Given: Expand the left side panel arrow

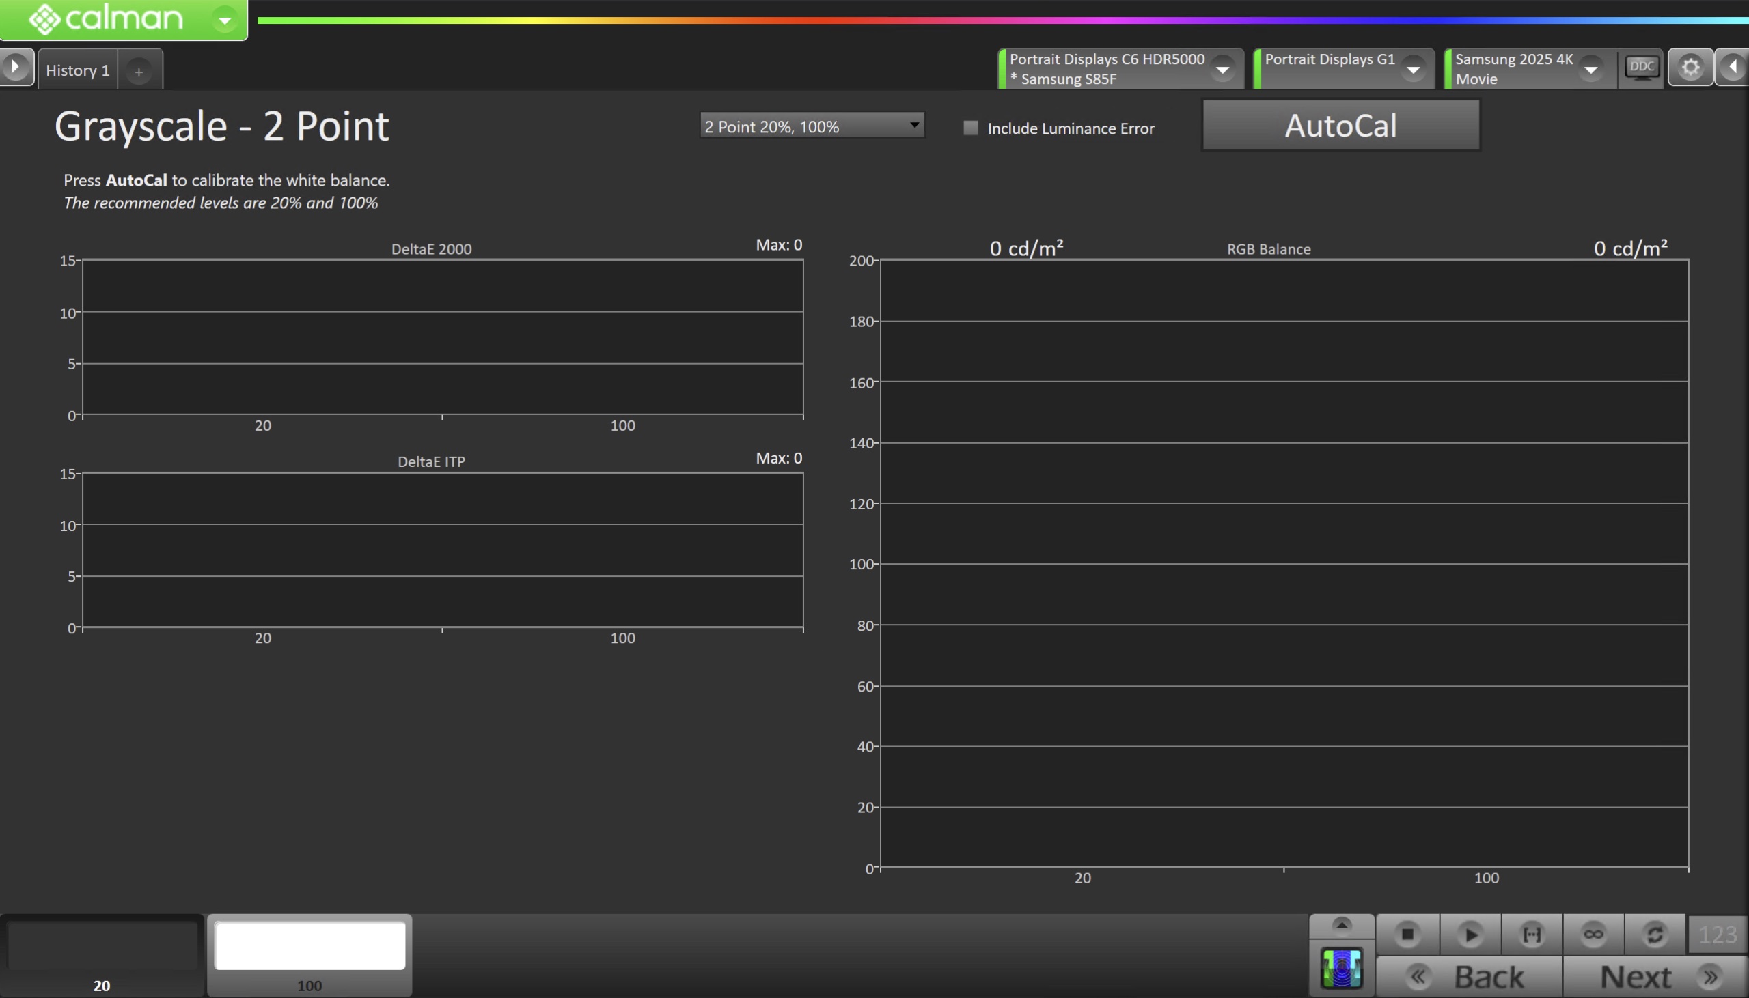Looking at the screenshot, I should pyautogui.click(x=15, y=67).
